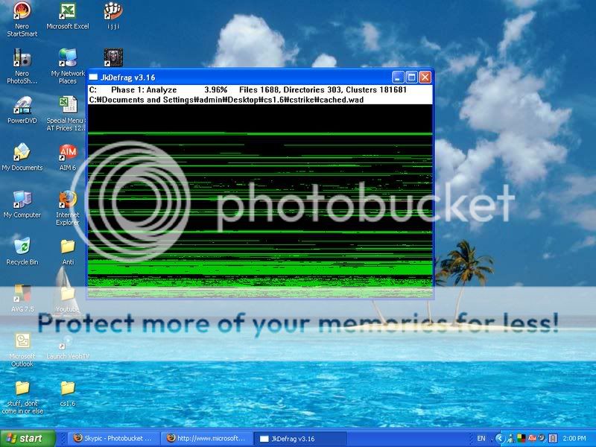Viewport: 596px width, 447px height.
Task: Click the cached.wad file path line
Action: 226,100
